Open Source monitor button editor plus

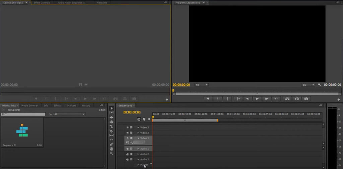click(x=167, y=99)
